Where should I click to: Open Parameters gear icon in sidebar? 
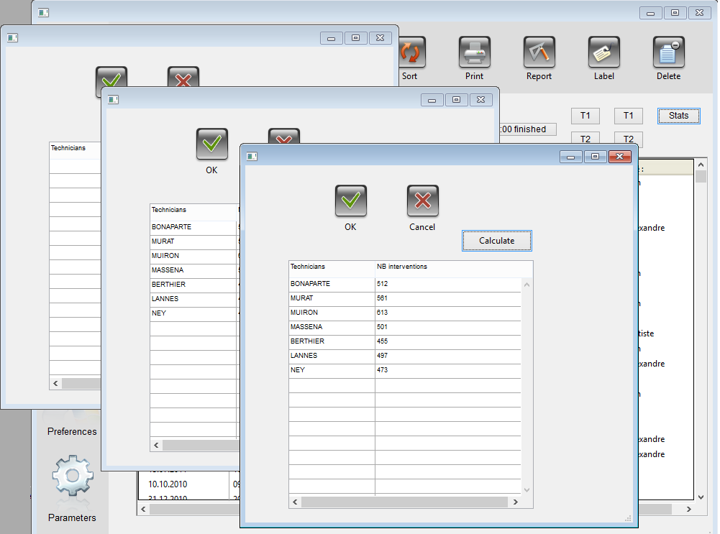(x=72, y=476)
